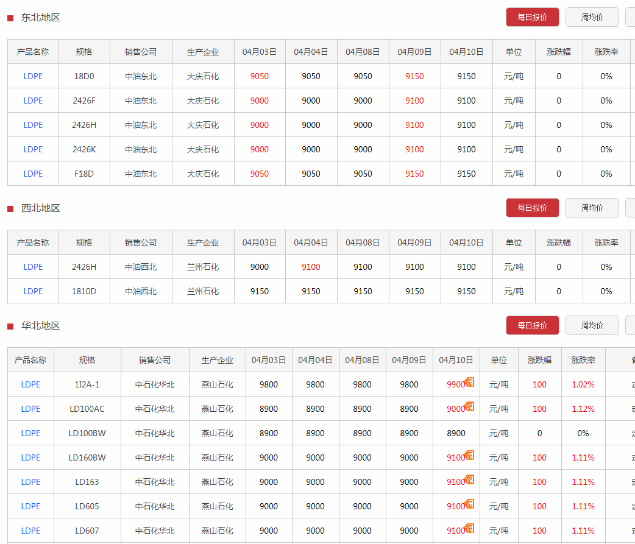Viewport: 635px width, 544px height.
Task: Click 涨跌率 header in 西北地区 table
Action: [x=606, y=242]
